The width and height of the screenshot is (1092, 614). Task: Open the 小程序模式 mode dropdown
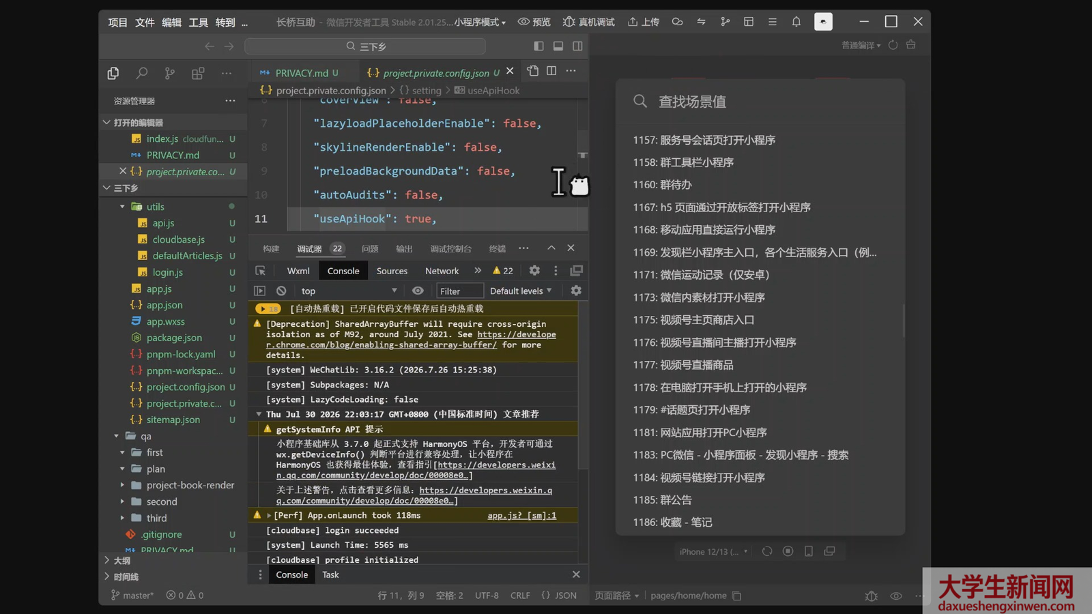[480, 22]
